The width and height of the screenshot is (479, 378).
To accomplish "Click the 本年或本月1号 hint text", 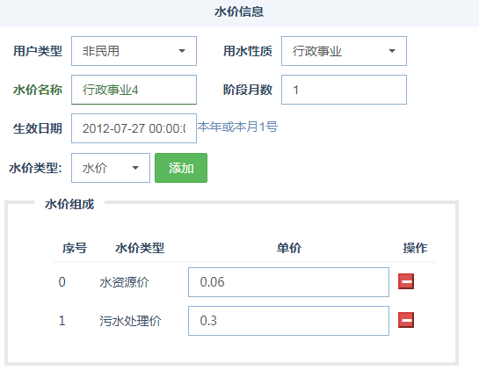I will click(237, 127).
